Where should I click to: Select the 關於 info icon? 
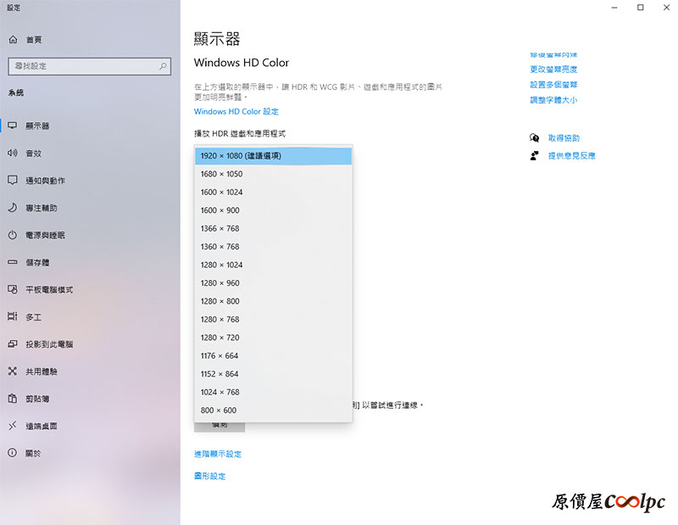pyautogui.click(x=13, y=453)
